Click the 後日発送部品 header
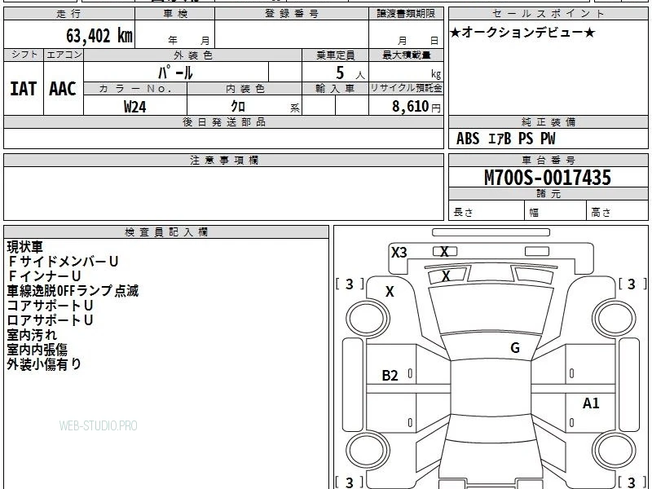The image size is (652, 489). [x=223, y=121]
